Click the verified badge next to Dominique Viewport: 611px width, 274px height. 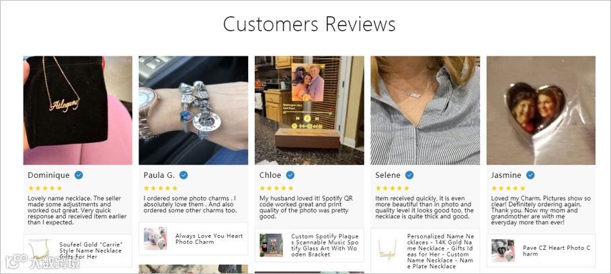79,175
